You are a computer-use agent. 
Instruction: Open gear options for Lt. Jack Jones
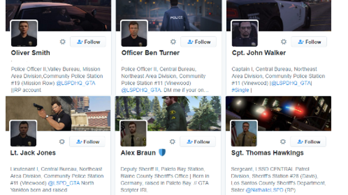[62, 142]
